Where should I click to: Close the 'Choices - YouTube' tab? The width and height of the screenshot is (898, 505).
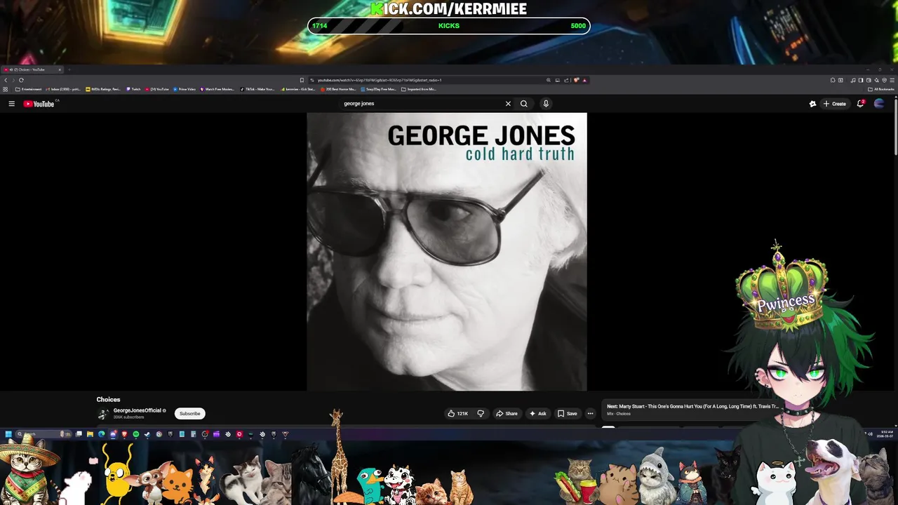click(x=60, y=69)
